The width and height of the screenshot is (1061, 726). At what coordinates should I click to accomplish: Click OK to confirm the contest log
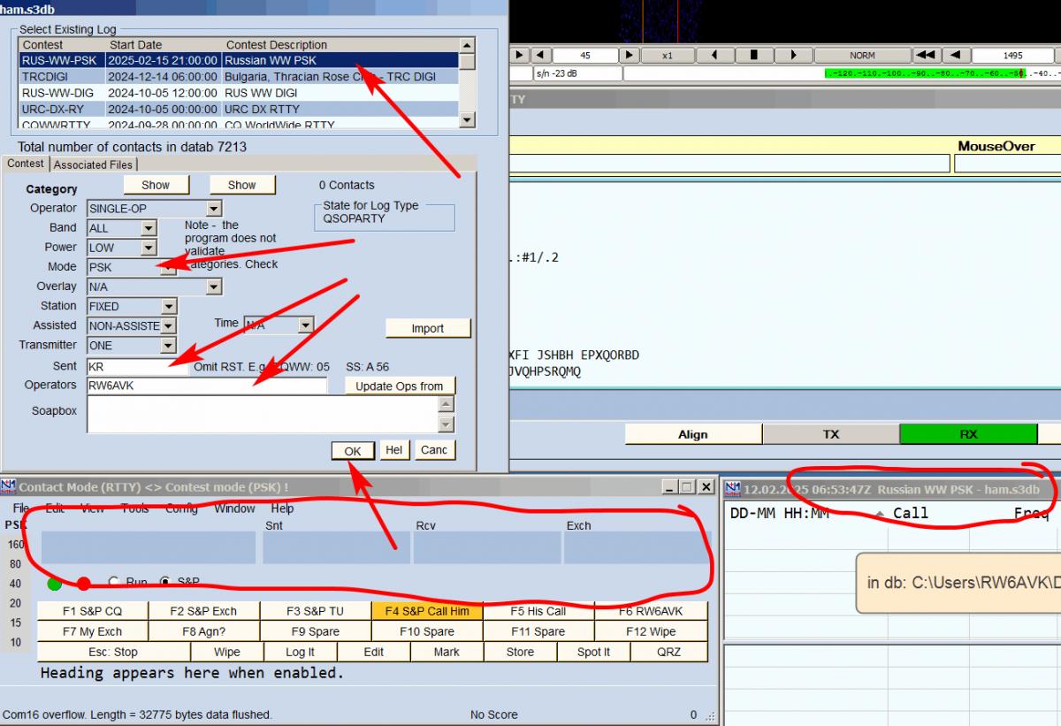click(353, 451)
